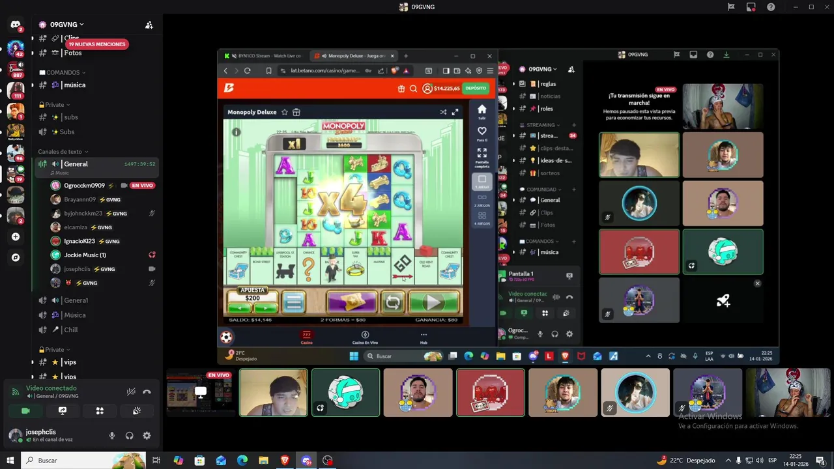This screenshot has height=469, width=834.
Task: Open the Brave browser taskbar icon
Action: point(285,461)
